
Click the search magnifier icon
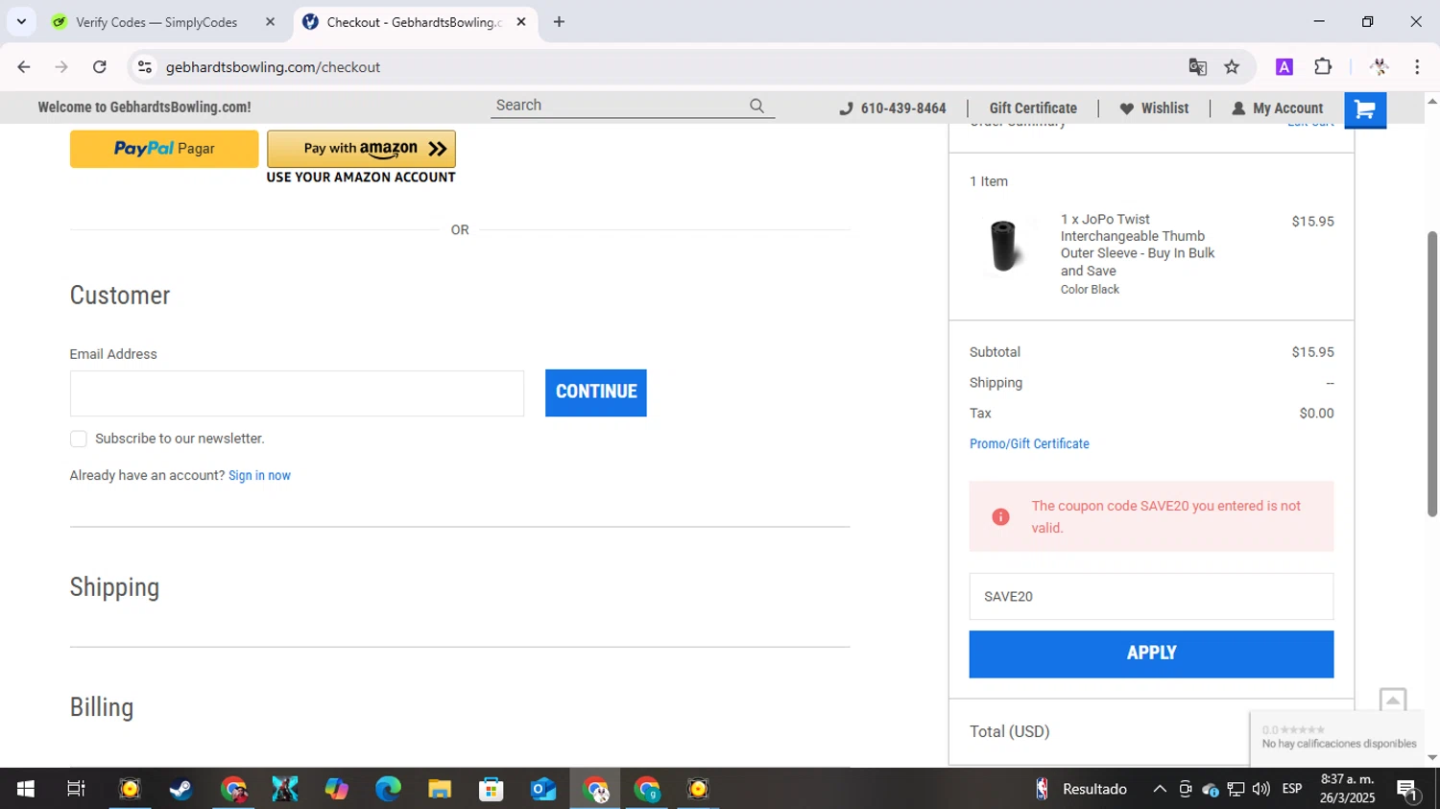757,106
